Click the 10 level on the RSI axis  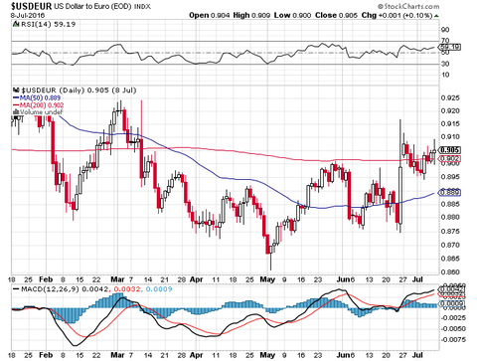[445, 75]
